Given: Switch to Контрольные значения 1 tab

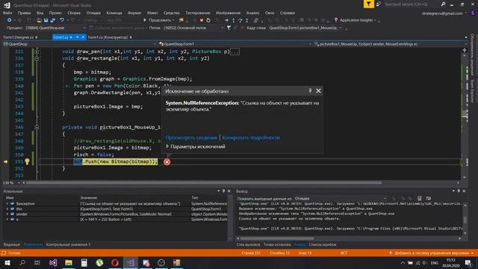Looking at the screenshot, I should point(68,244).
